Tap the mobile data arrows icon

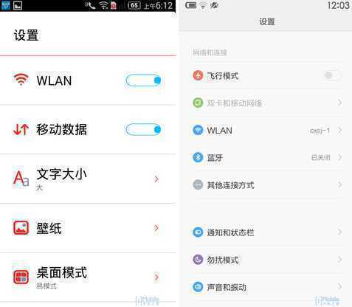pos(21,129)
